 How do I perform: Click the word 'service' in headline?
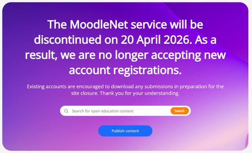pos(149,25)
